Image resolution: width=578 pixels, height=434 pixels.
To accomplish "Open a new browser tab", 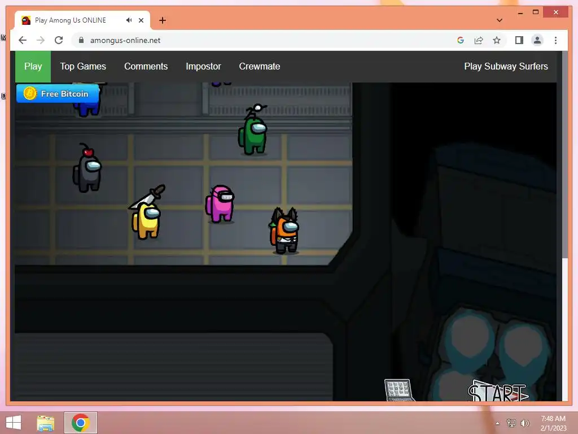I will (163, 20).
